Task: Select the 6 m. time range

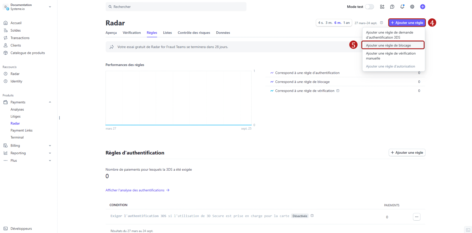Action: (338, 23)
